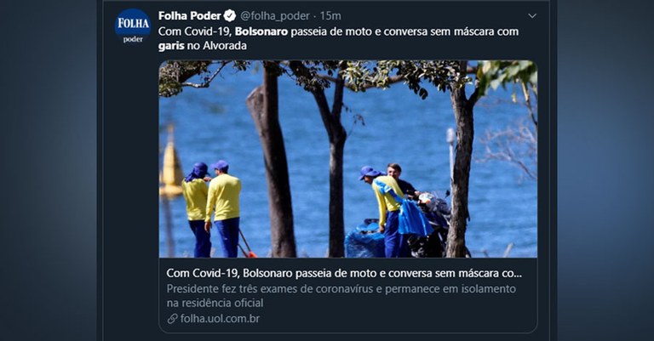This screenshot has width=654, height=341.
Task: Open the Folha Poder display name
Action: 189,16
